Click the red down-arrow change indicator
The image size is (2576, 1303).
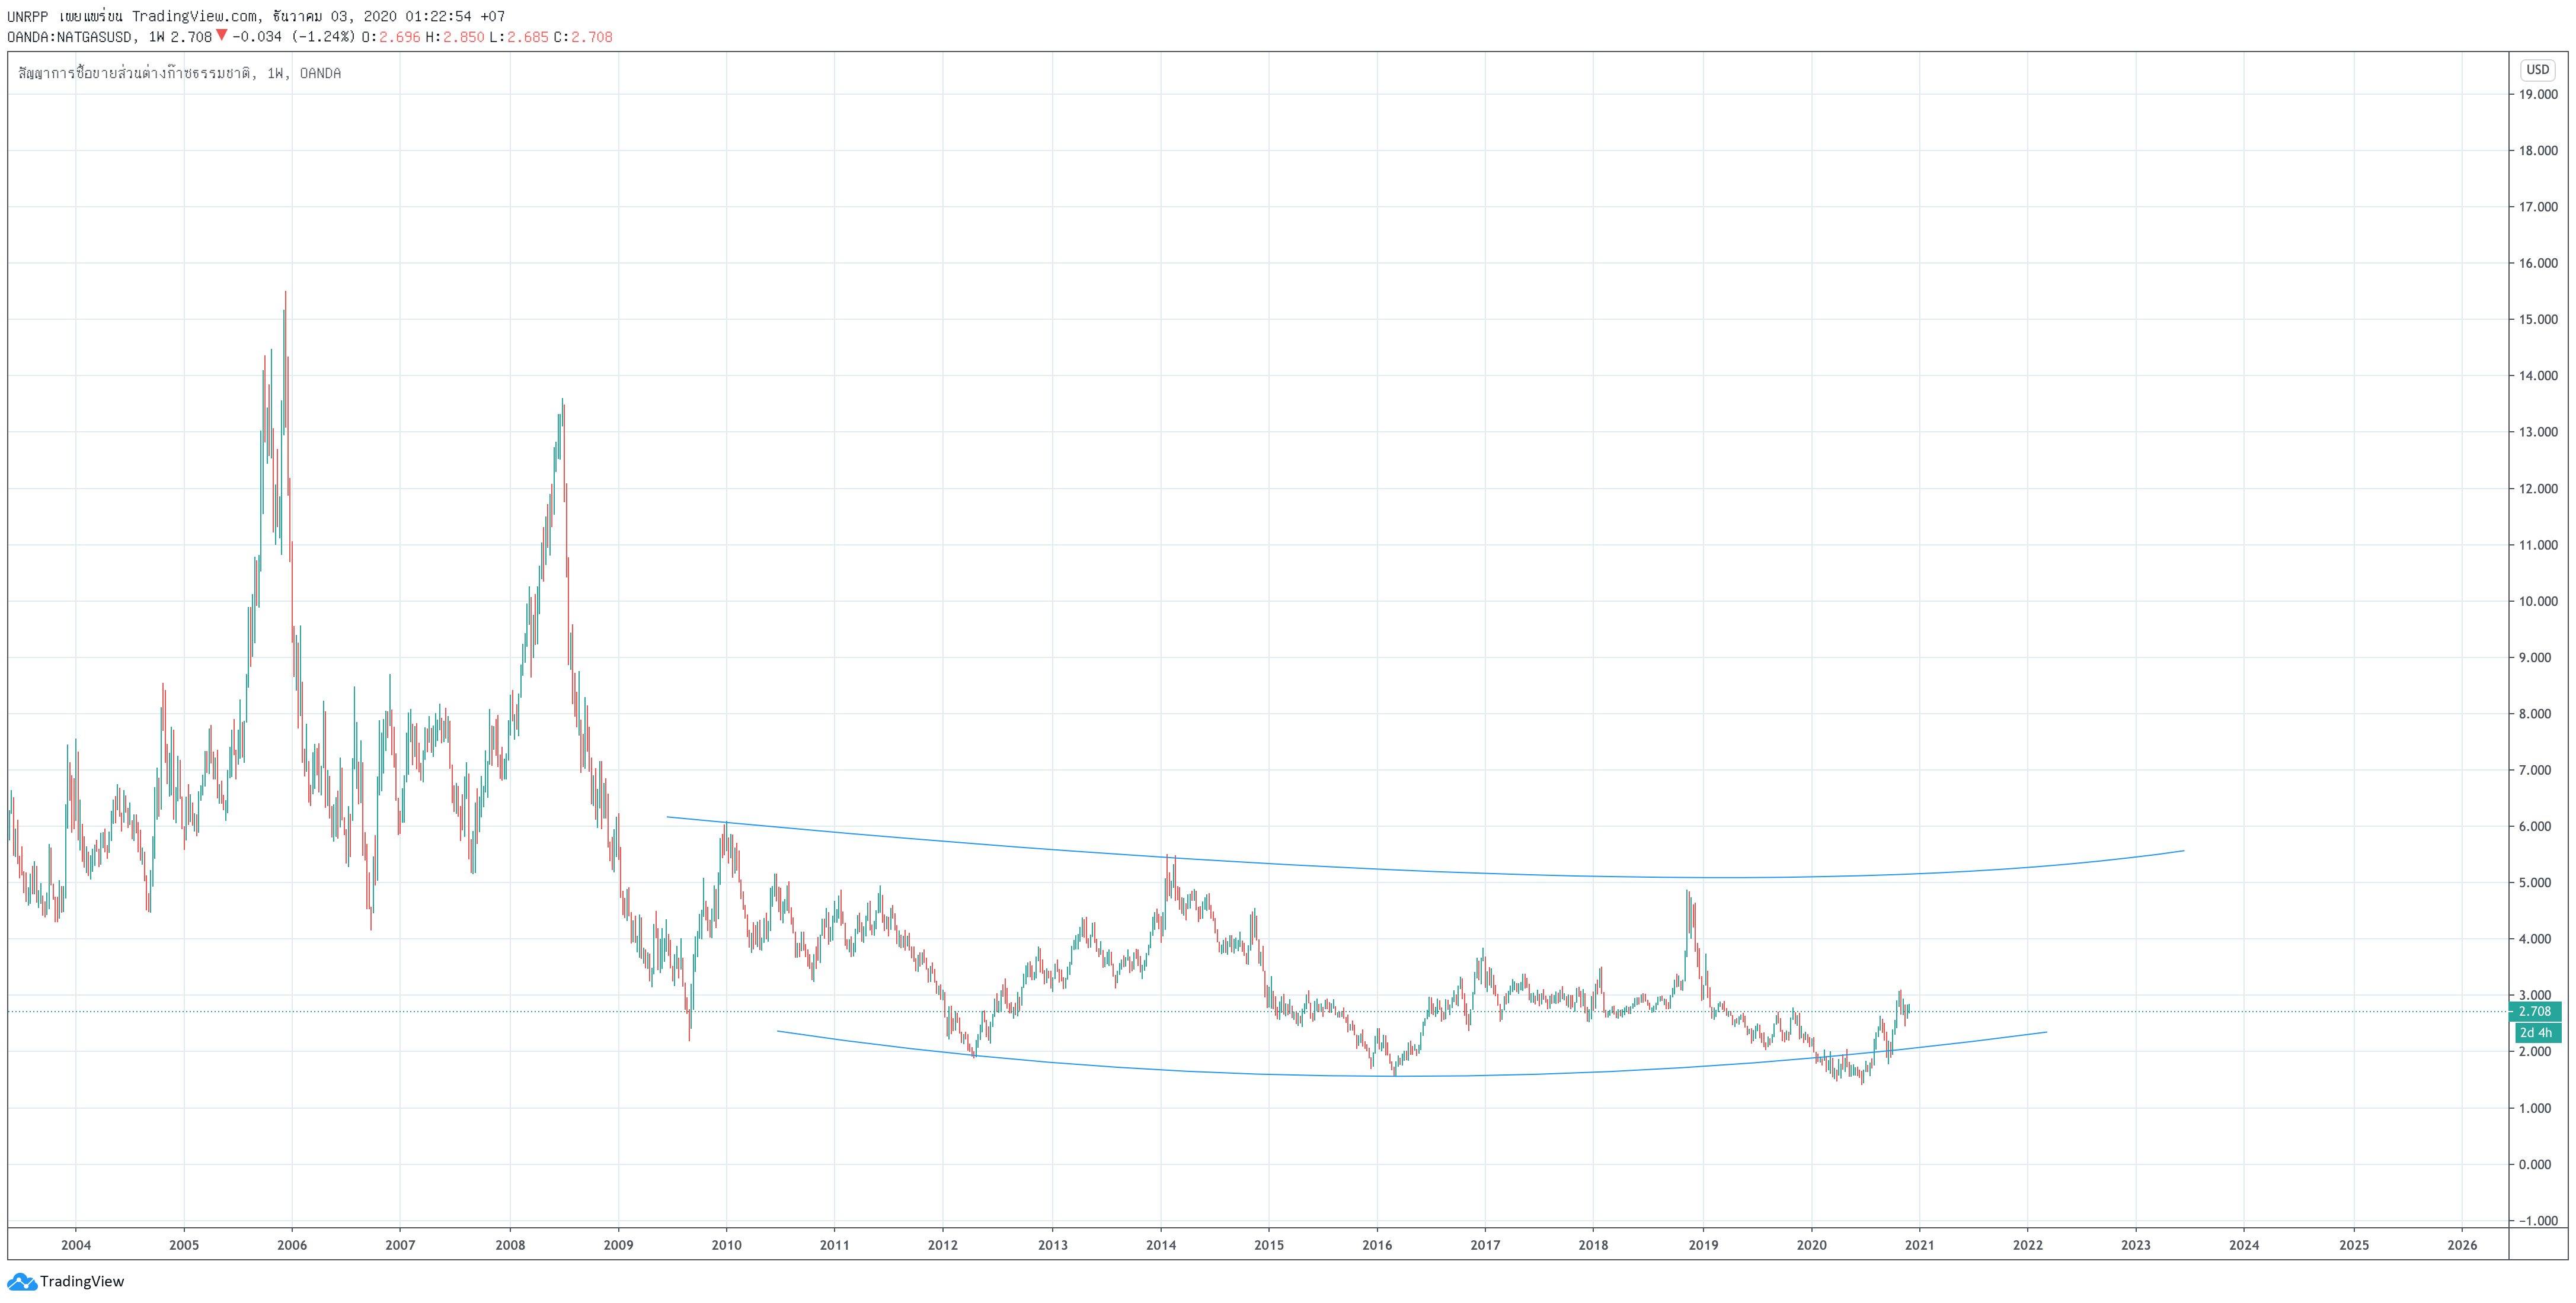tap(221, 36)
